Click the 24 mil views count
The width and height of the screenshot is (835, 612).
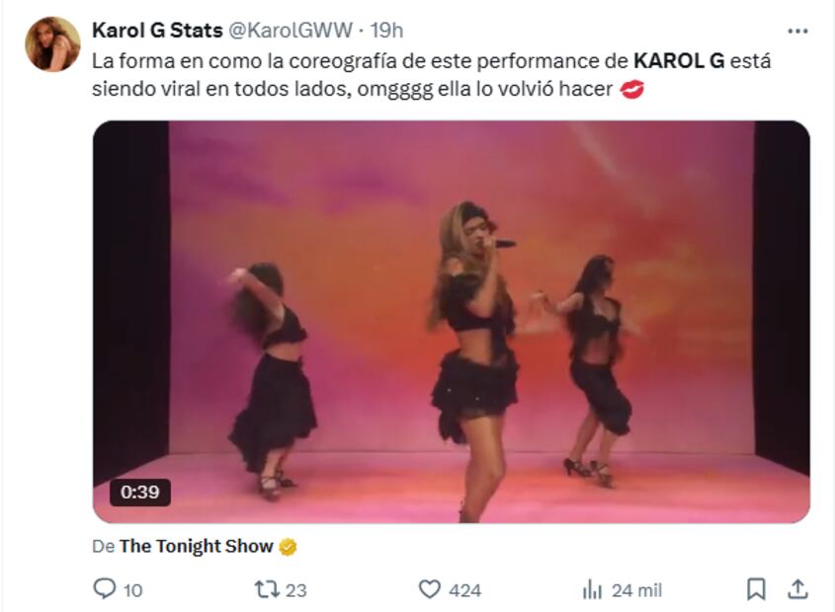click(x=636, y=590)
